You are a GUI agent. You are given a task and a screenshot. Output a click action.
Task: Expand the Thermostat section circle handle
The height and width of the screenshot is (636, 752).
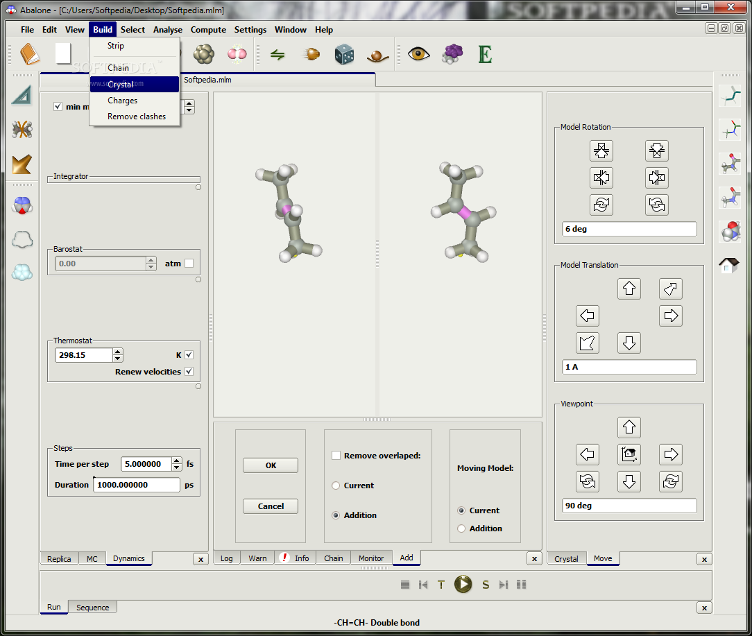pos(198,386)
